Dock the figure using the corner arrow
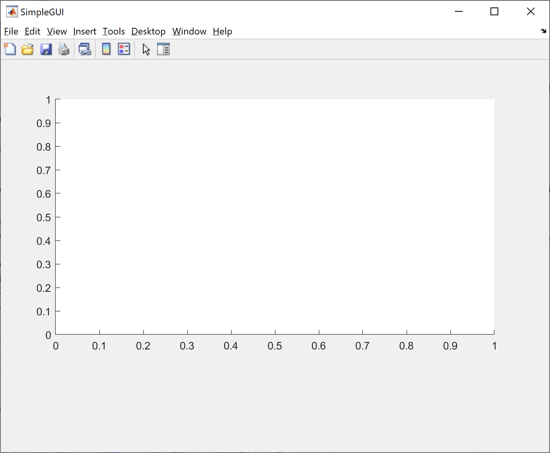Screen dimensions: 550x453 pyautogui.click(x=543, y=31)
